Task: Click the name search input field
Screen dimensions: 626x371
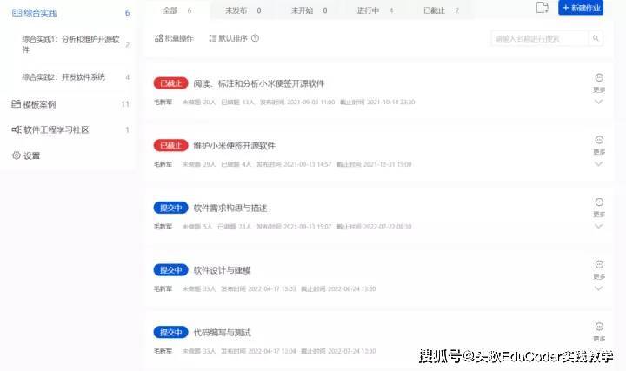Action: coord(539,38)
